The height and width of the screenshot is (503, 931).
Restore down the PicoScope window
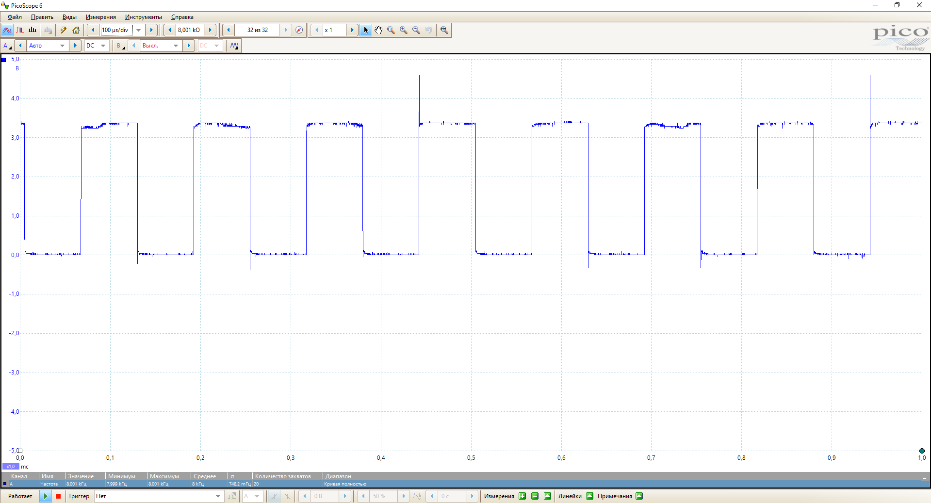tap(897, 5)
